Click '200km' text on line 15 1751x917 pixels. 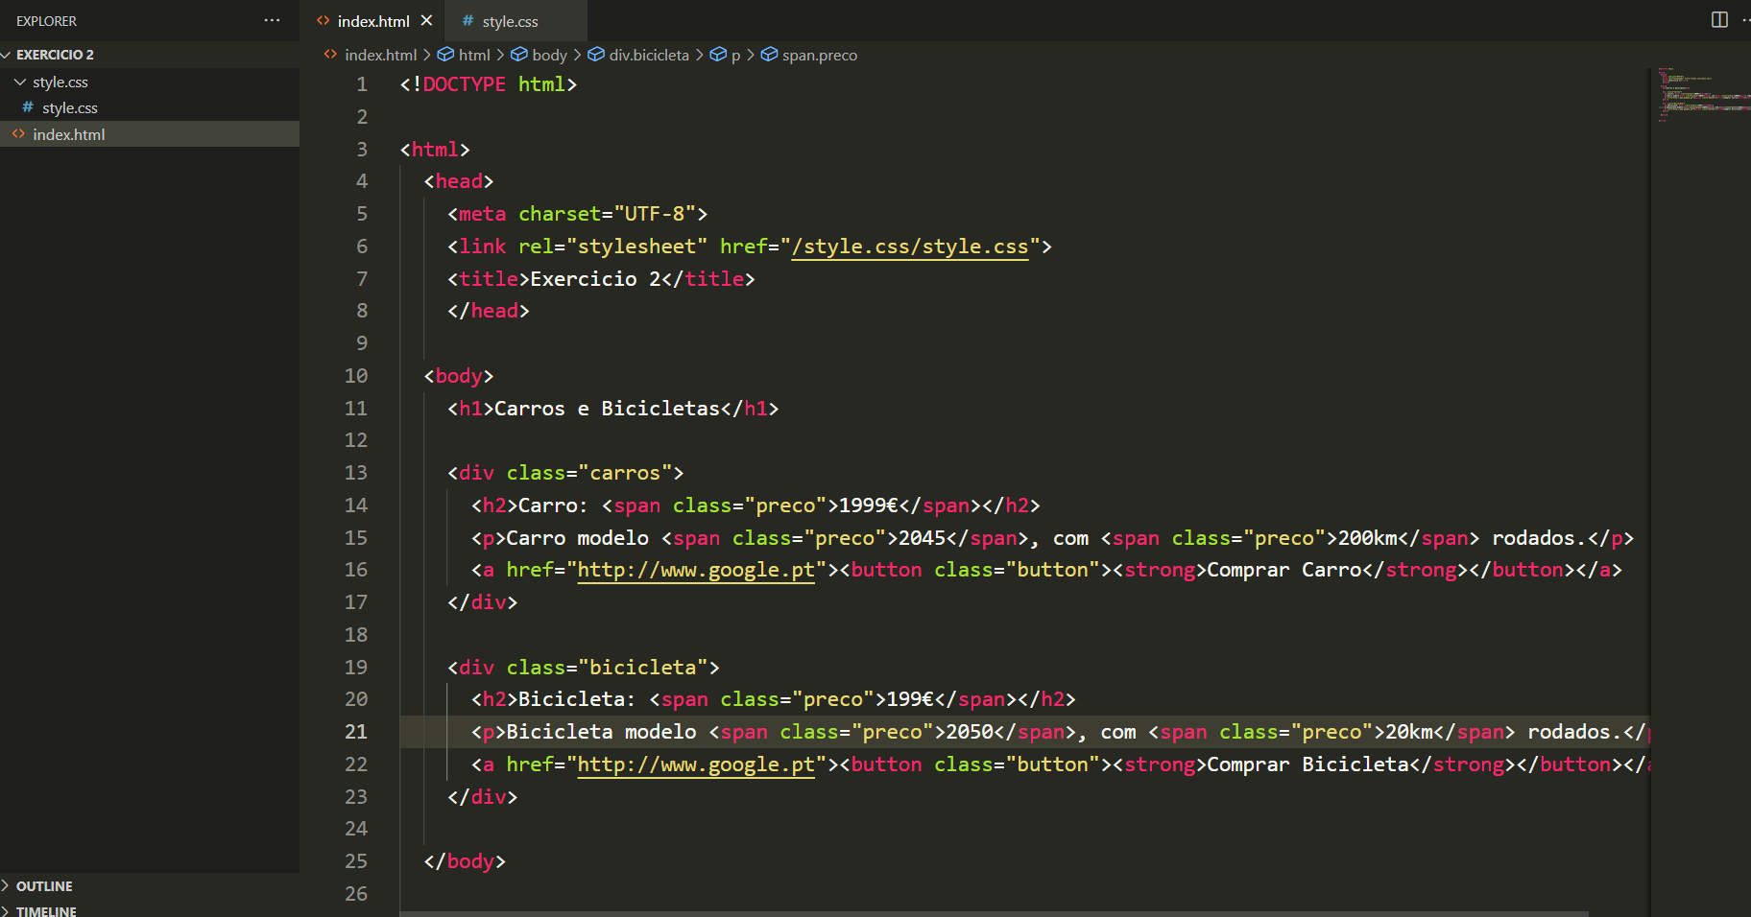click(1367, 538)
